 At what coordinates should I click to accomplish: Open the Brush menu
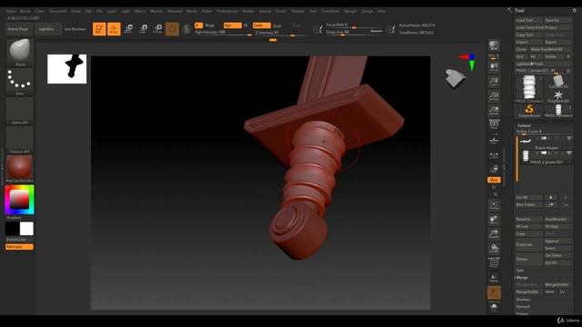pos(25,11)
